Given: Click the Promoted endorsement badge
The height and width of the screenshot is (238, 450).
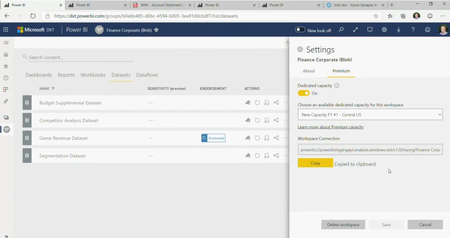Looking at the screenshot, I should pos(213,138).
